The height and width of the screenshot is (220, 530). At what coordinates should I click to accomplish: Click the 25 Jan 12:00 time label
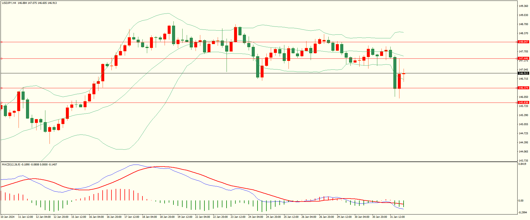tap(291, 217)
